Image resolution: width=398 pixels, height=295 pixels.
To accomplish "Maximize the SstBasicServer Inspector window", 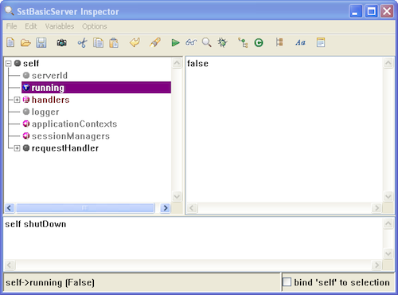I will (x=371, y=11).
